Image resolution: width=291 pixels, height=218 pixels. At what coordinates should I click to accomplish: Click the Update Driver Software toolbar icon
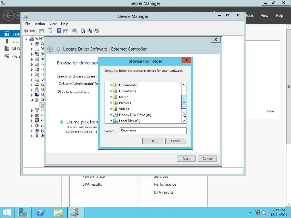click(x=83, y=31)
